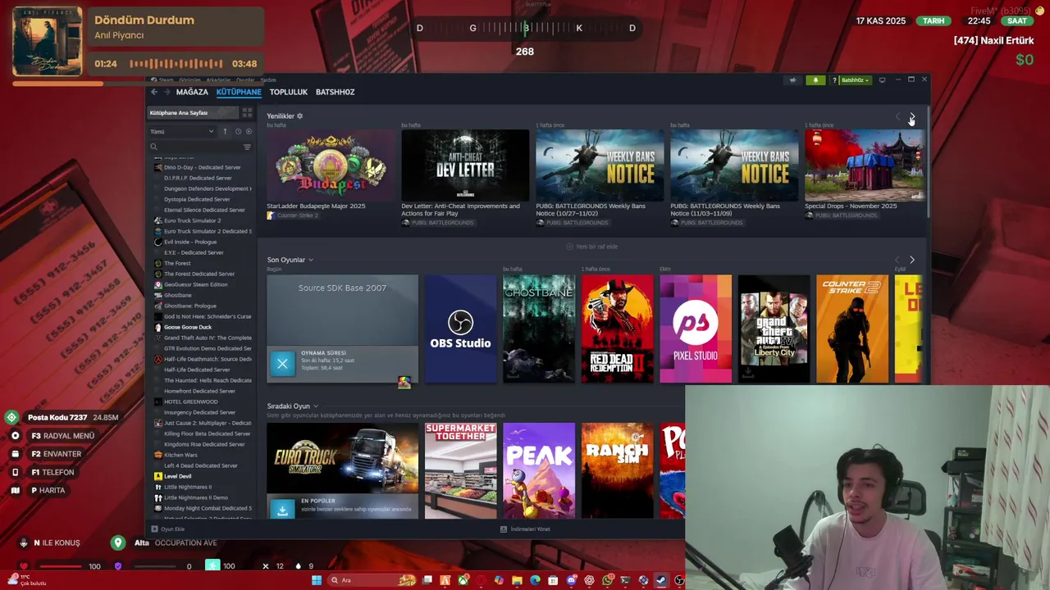Expand the Batshh0z account dropdown
Screen dimensions: 1050x590
(x=855, y=80)
